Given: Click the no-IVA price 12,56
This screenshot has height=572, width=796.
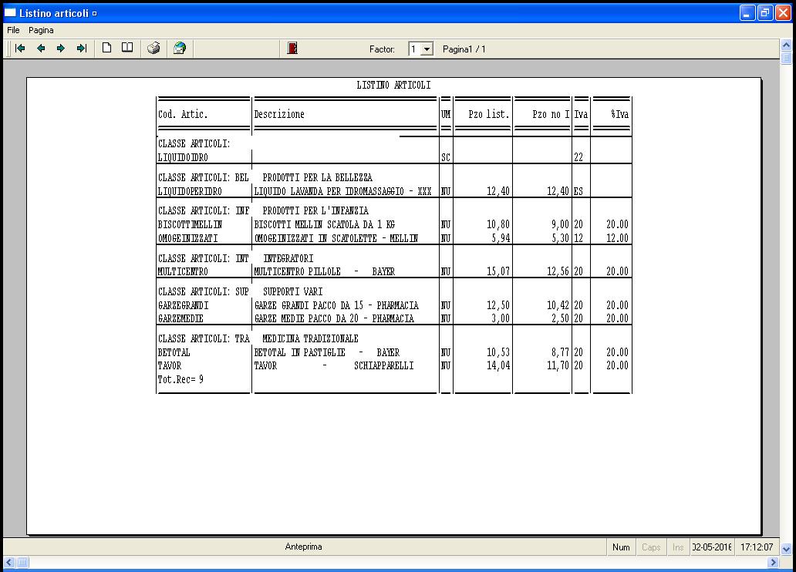Looking at the screenshot, I should (558, 271).
